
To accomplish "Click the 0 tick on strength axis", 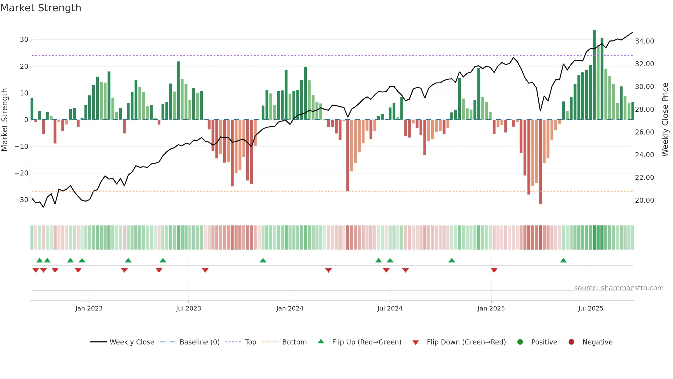I will [x=26, y=120].
